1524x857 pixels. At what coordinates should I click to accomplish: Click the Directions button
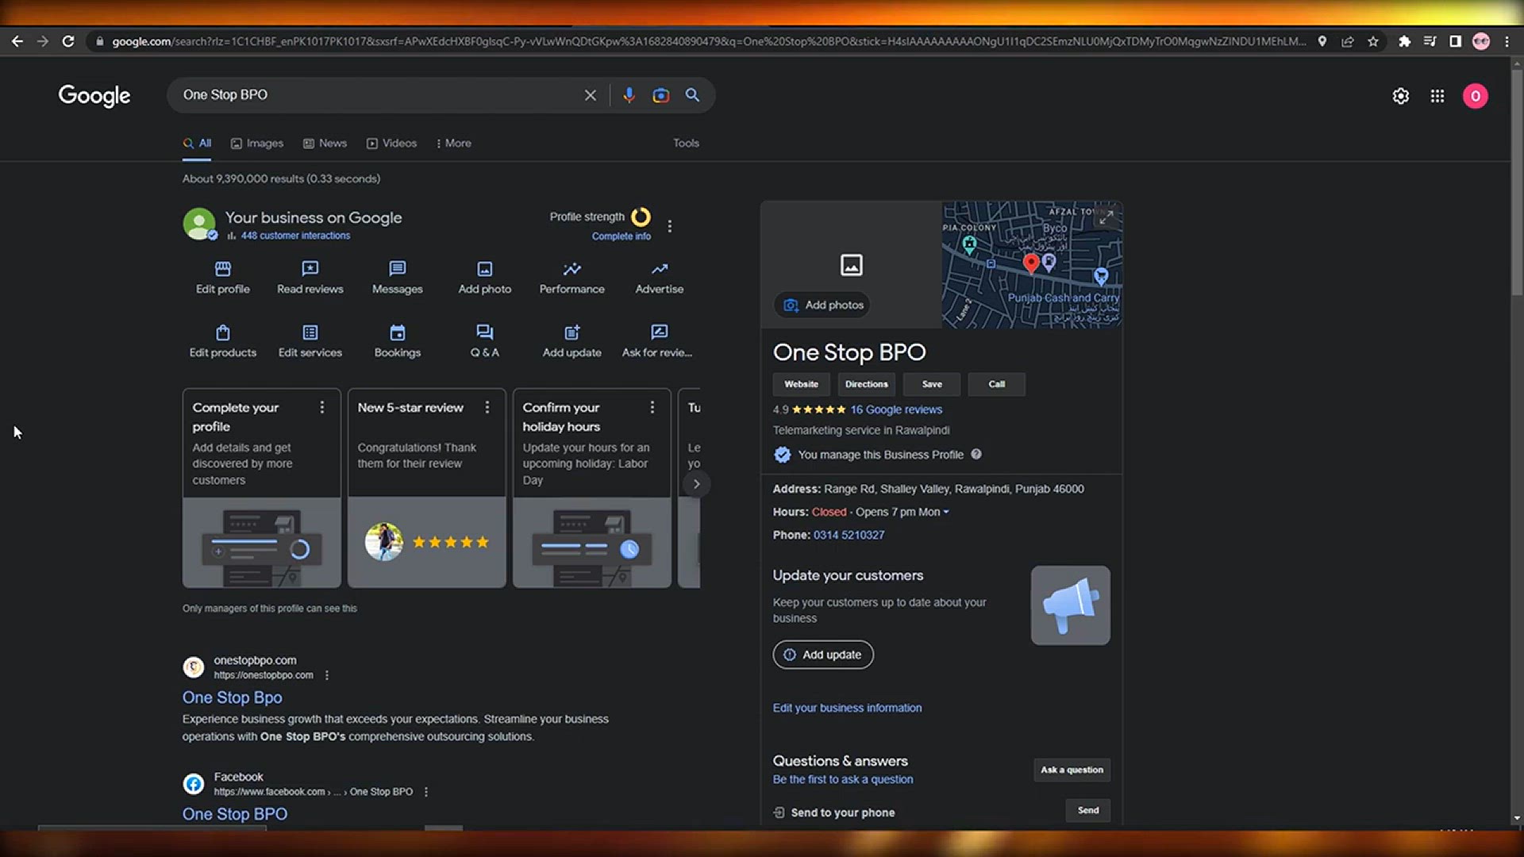pos(867,384)
